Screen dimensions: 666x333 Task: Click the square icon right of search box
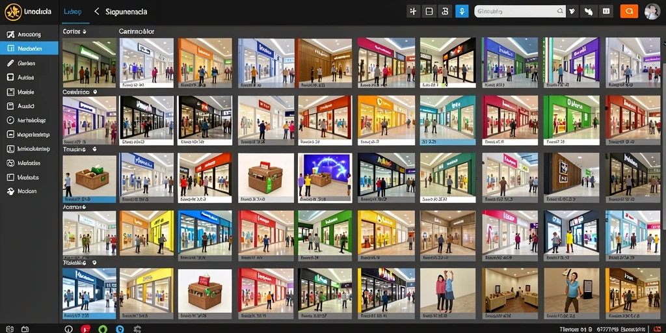[x=606, y=12]
